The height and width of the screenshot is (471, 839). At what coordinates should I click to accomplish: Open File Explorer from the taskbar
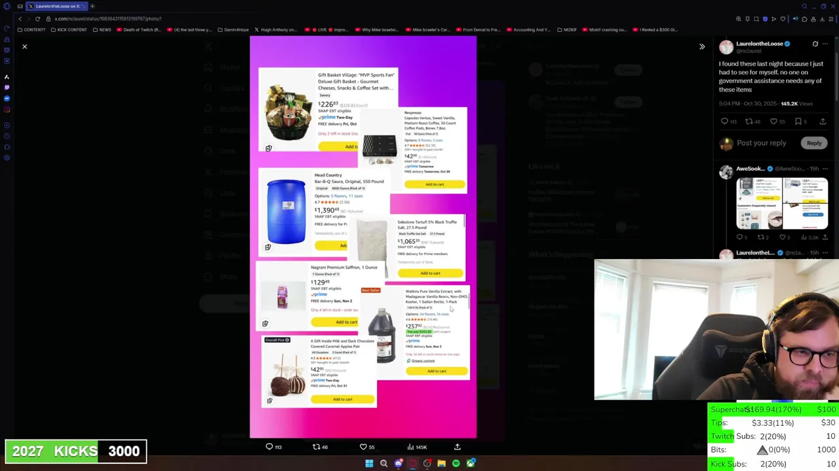[442, 463]
